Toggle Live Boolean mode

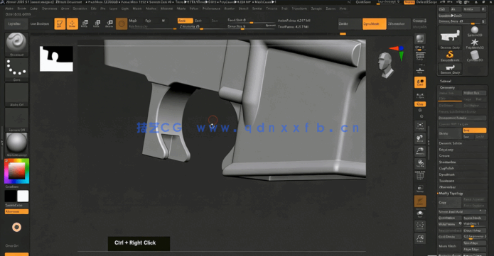pyautogui.click(x=40, y=24)
